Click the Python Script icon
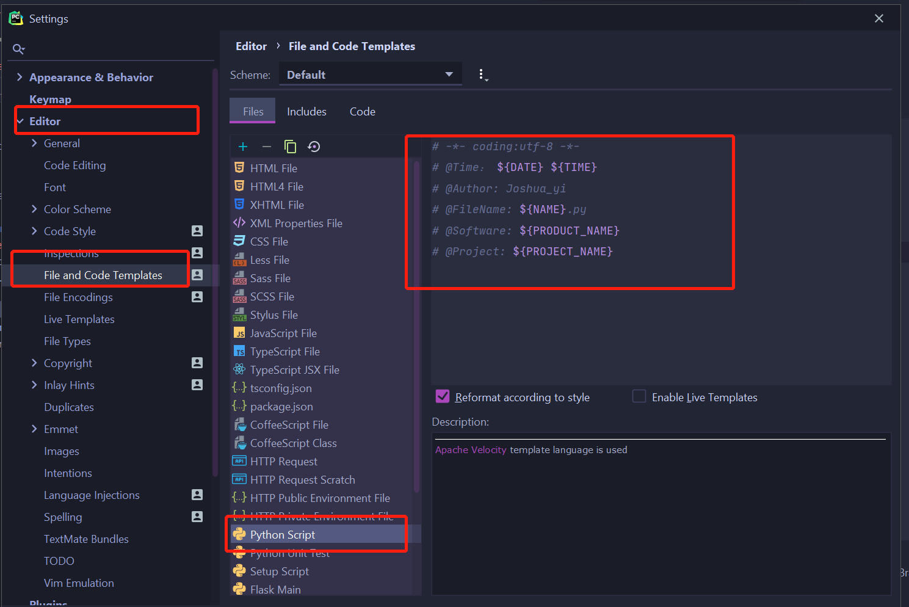Viewport: 909px width, 607px height. tap(239, 534)
